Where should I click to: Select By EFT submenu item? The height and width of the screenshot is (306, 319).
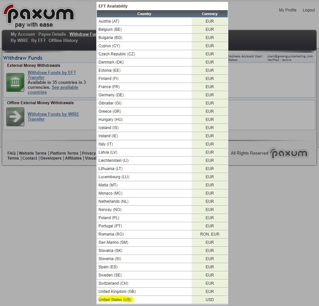(38, 40)
